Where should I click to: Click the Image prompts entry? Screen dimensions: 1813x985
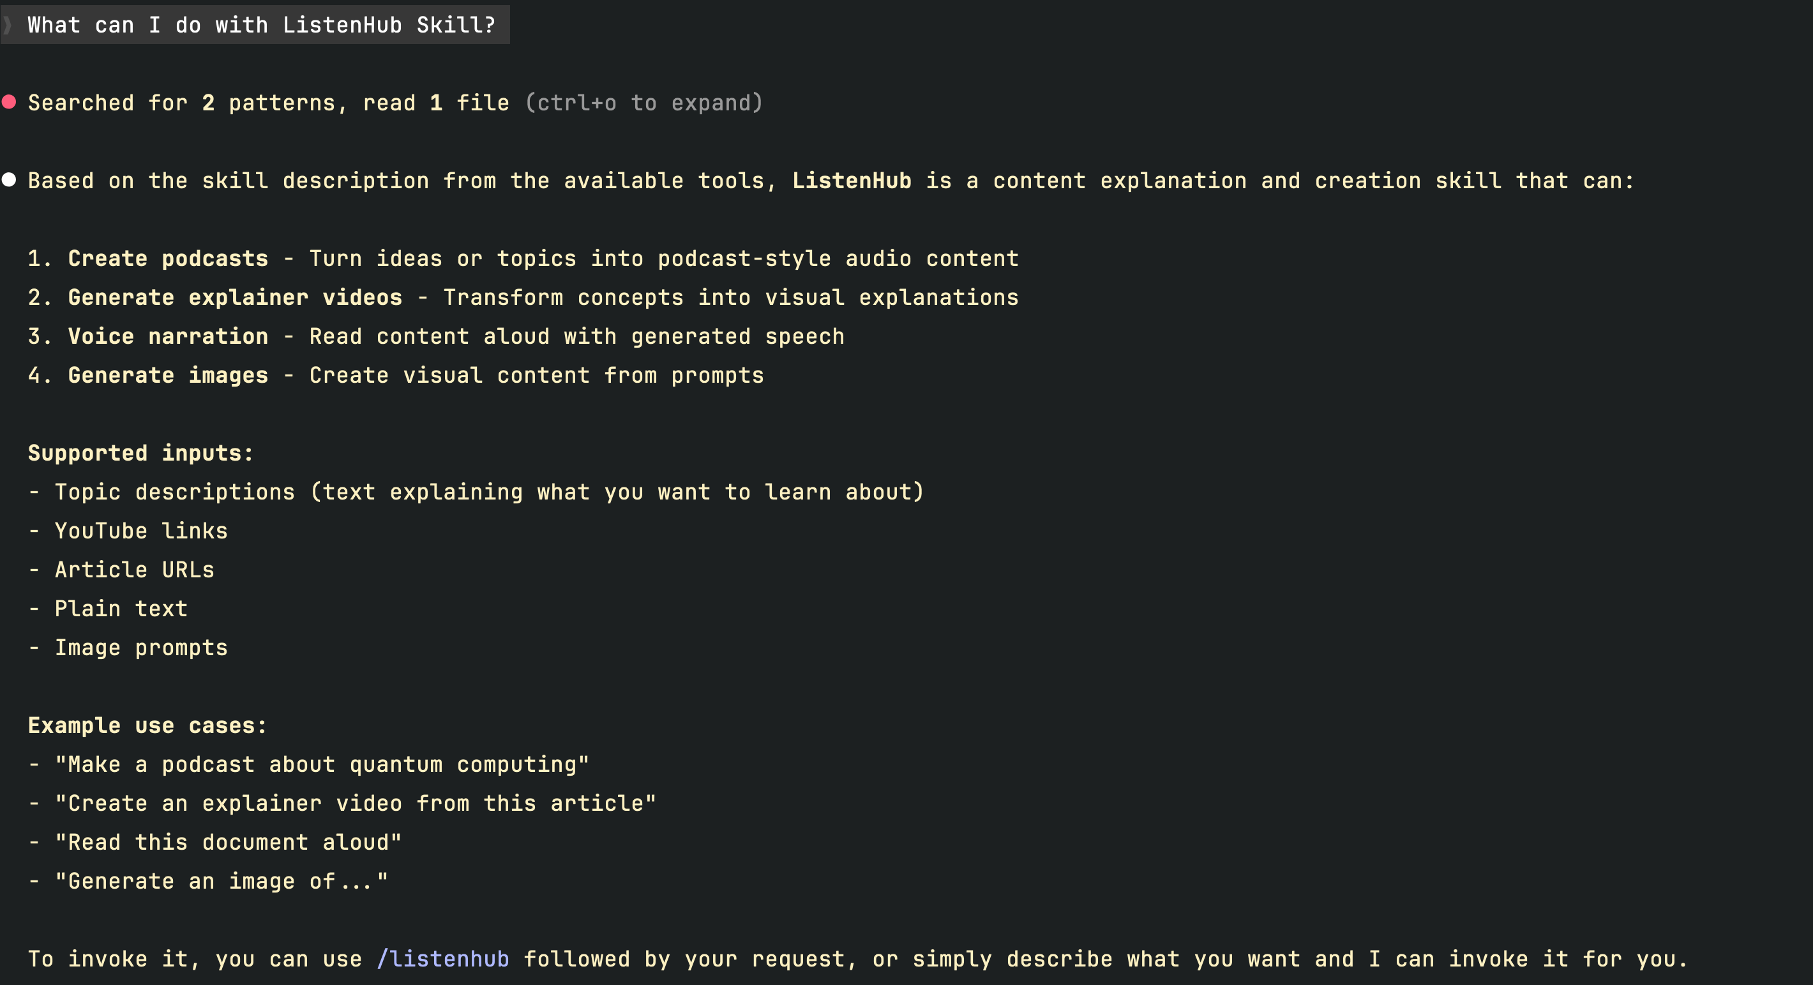tap(140, 648)
